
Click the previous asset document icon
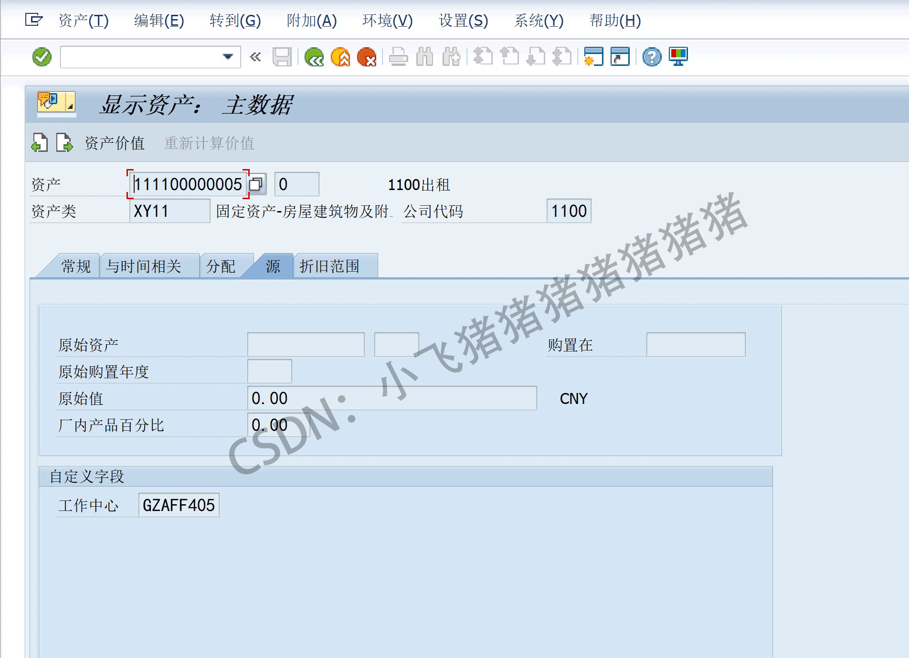tap(40, 143)
